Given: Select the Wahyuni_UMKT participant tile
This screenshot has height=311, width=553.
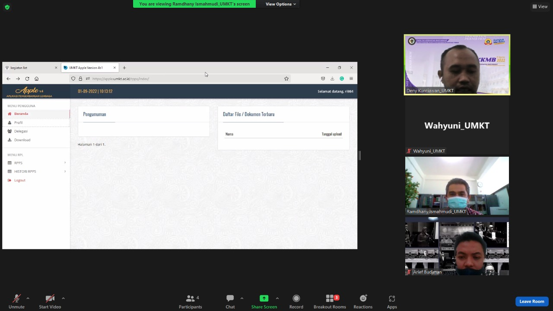Looking at the screenshot, I should click(x=457, y=126).
